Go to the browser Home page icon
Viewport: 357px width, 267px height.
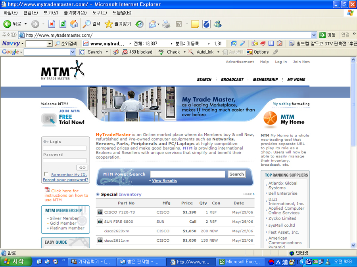(x=74, y=24)
